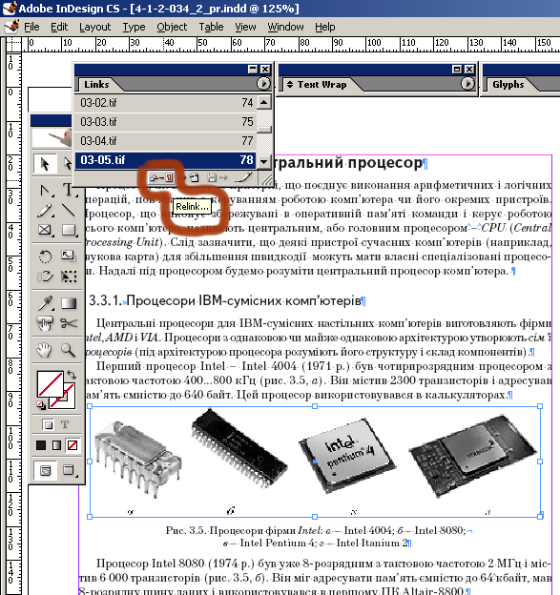
Task: Select the Rectangle Frame tool
Action: pos(45,230)
